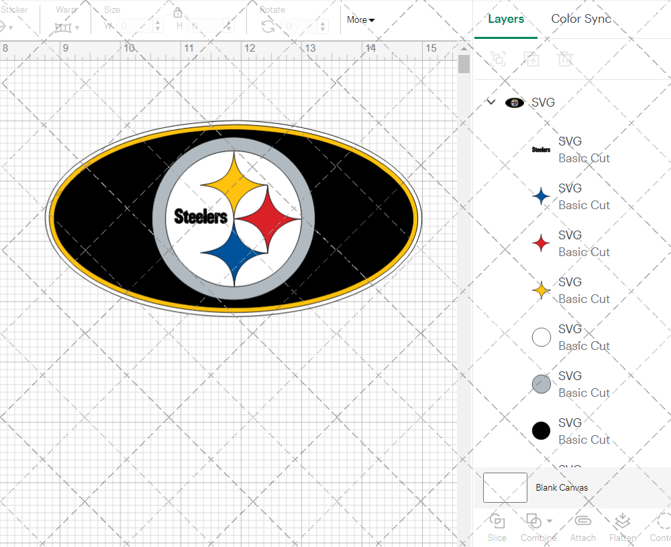Click the Width size input field
This screenshot has width=671, height=547.
tap(136, 26)
